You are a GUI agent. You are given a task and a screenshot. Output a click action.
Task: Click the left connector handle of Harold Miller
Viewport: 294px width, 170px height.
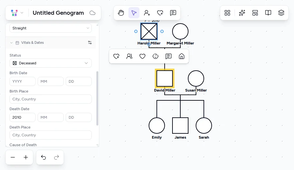[x=136, y=31]
